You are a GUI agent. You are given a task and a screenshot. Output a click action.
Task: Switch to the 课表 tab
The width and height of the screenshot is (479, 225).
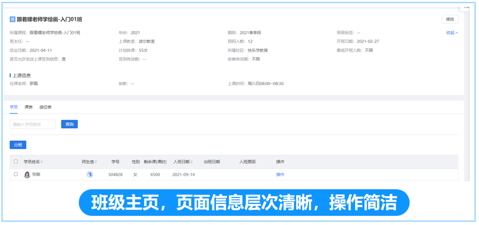click(28, 107)
